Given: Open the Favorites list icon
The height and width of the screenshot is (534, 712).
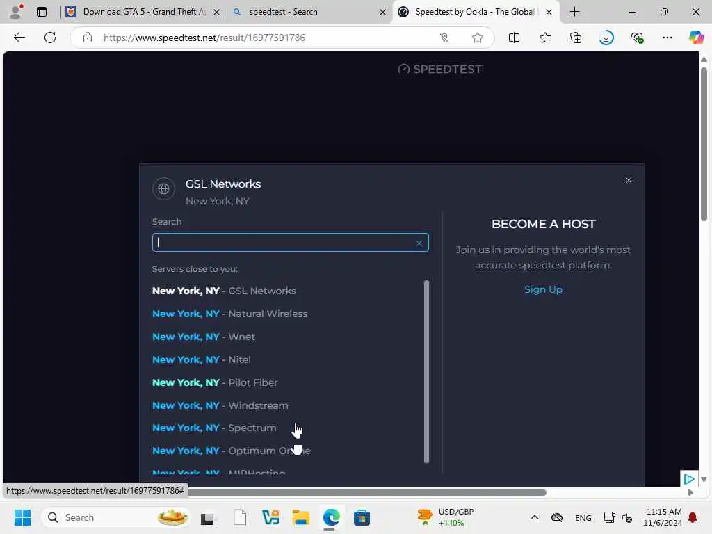Looking at the screenshot, I should click(x=545, y=38).
